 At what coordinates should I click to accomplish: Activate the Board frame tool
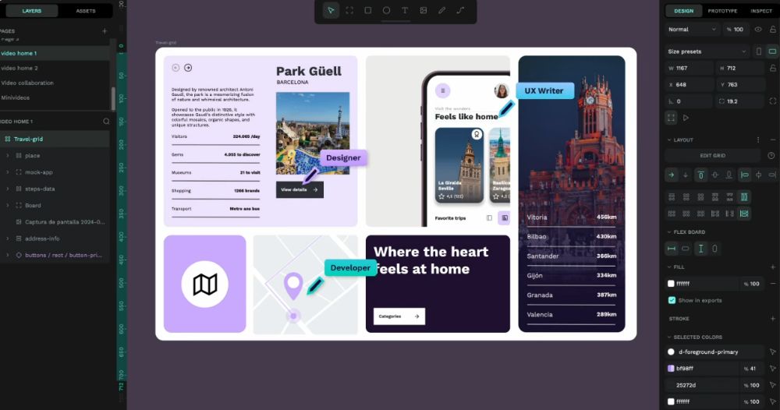[349, 11]
